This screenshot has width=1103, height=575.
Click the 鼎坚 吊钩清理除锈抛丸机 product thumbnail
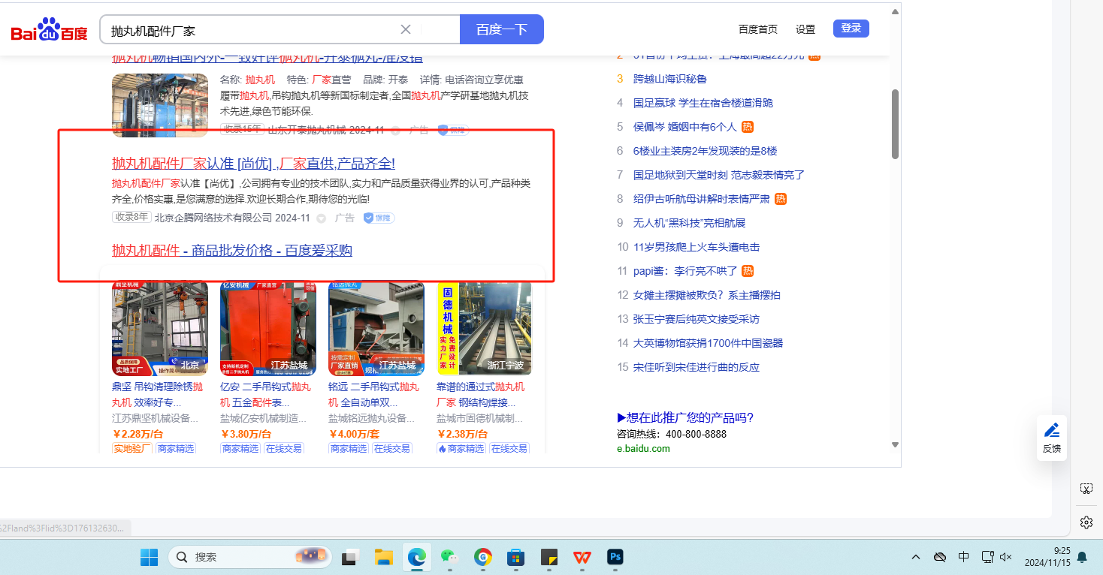click(x=160, y=328)
